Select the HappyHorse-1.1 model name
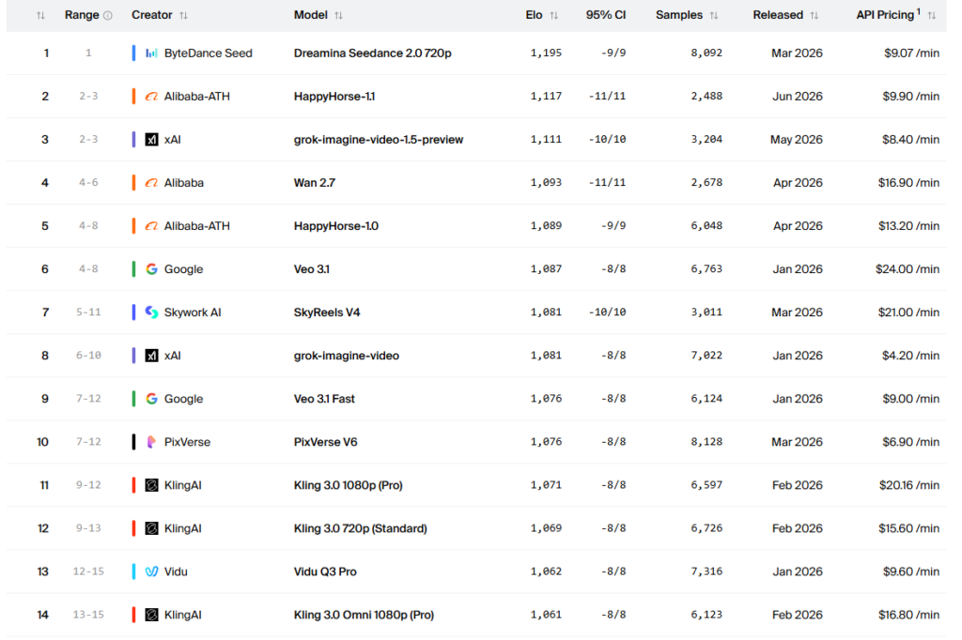The height and width of the screenshot is (640, 962). (x=334, y=97)
